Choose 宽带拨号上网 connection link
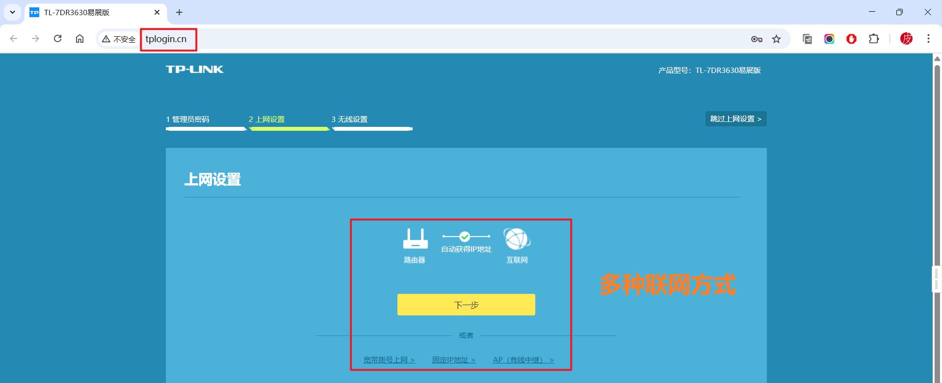Screen dimensions: 942x383 (x=389, y=360)
